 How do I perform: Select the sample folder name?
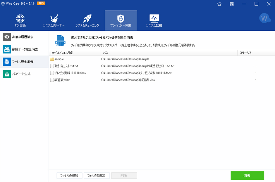coord(59,59)
